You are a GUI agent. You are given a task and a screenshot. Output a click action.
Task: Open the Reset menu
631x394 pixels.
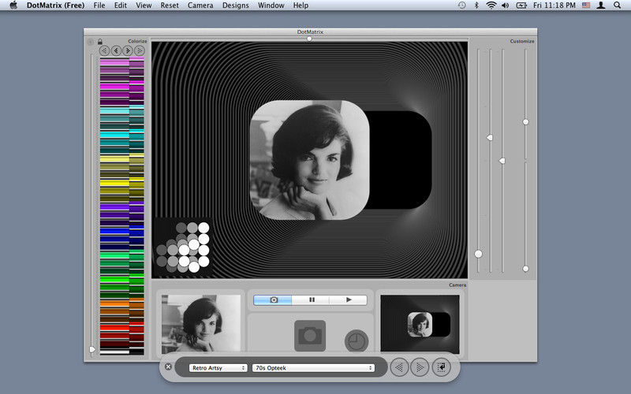170,6
